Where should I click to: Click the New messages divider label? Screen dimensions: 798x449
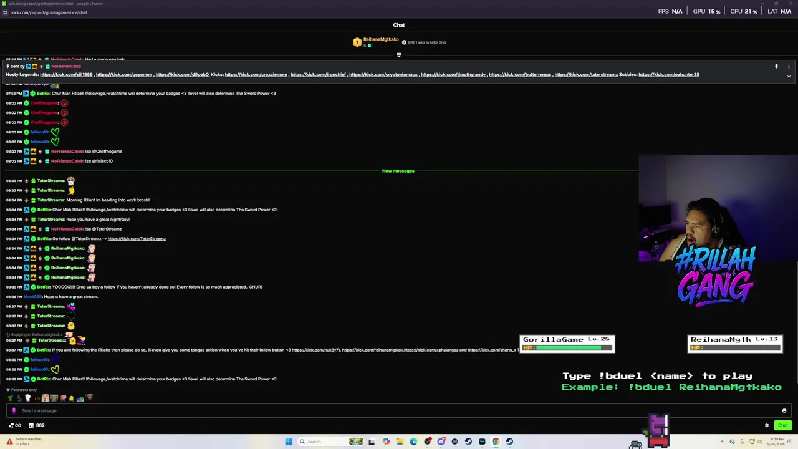pyautogui.click(x=398, y=171)
